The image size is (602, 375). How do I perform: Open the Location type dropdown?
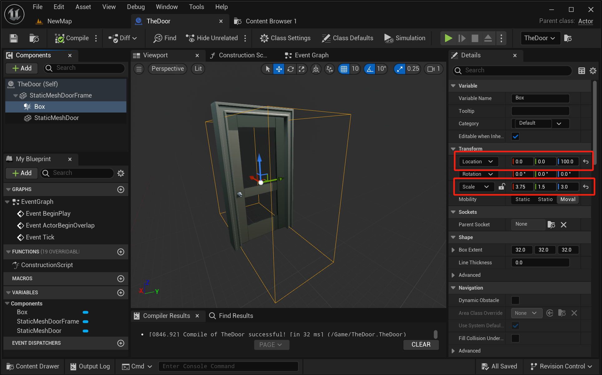tap(478, 161)
